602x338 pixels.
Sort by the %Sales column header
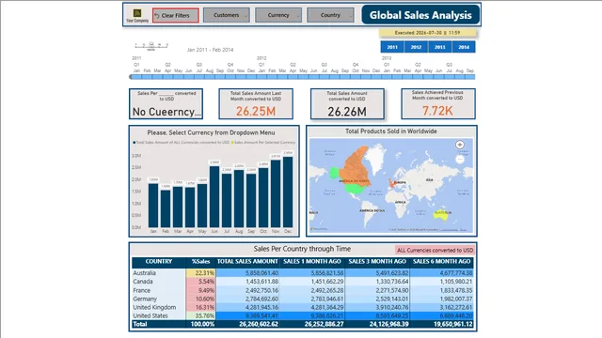200,262
